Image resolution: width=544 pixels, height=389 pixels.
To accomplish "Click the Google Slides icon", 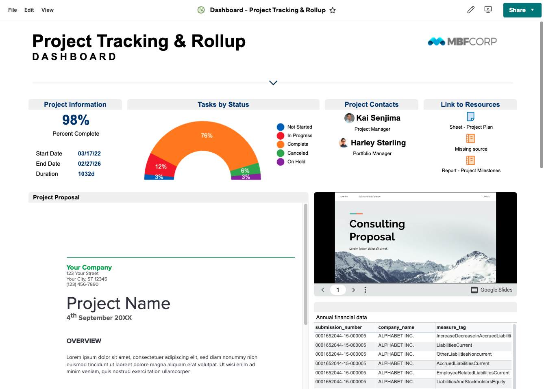I will tap(474, 290).
